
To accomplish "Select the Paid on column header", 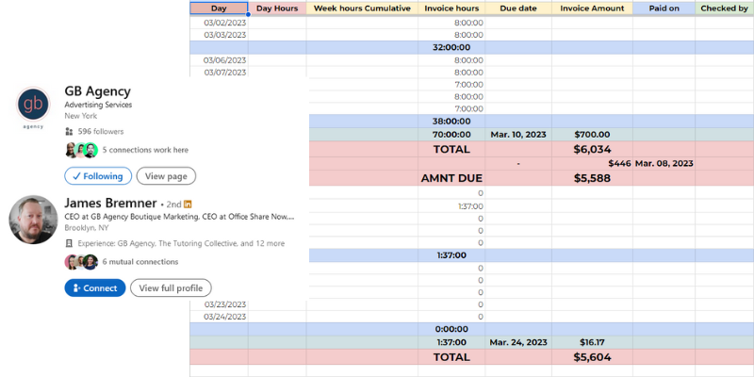I will pyautogui.click(x=664, y=8).
